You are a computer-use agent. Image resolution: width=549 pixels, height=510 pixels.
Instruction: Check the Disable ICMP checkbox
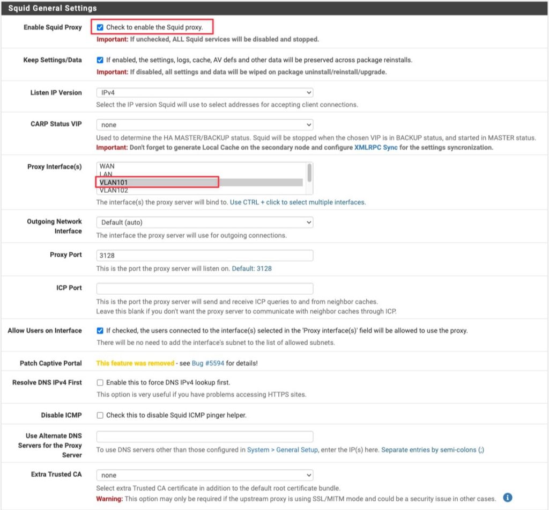pos(100,415)
